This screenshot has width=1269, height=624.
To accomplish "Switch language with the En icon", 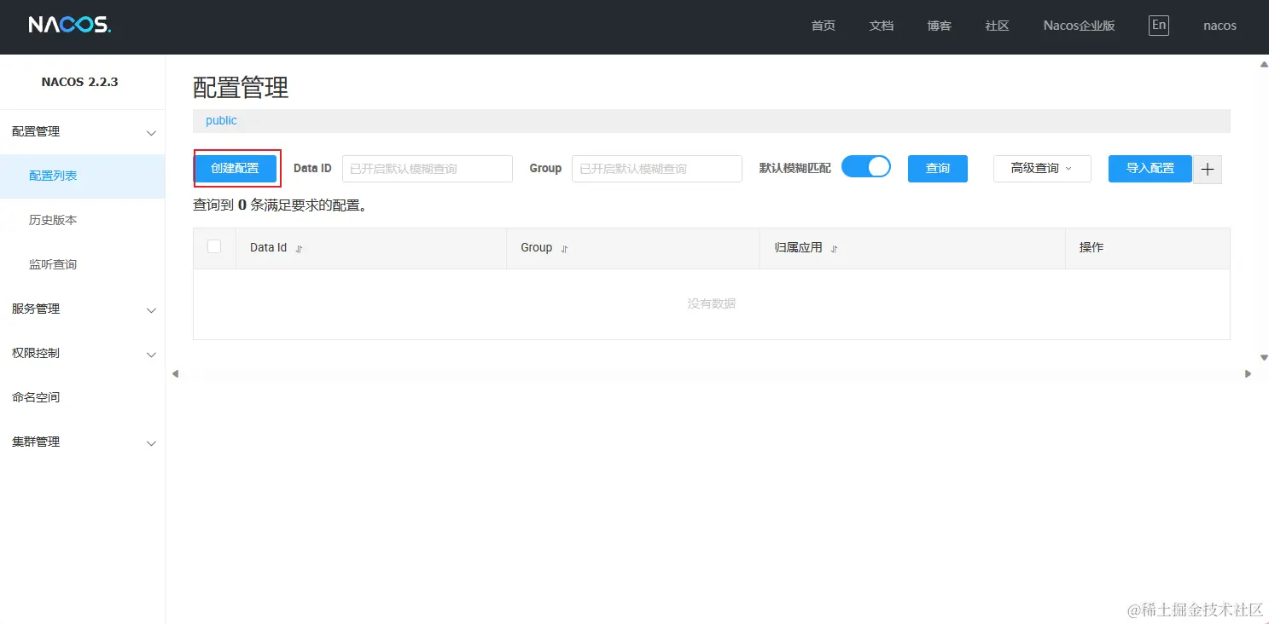I will (x=1159, y=25).
